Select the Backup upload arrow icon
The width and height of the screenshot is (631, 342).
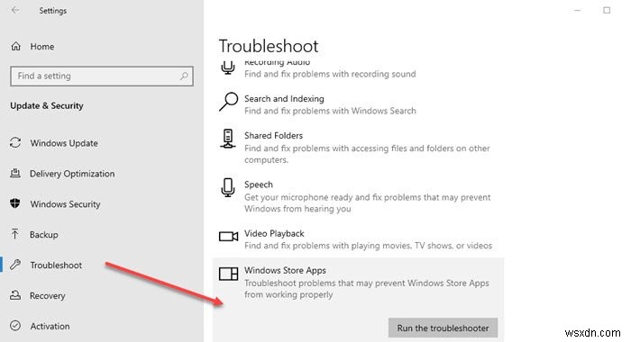point(15,234)
